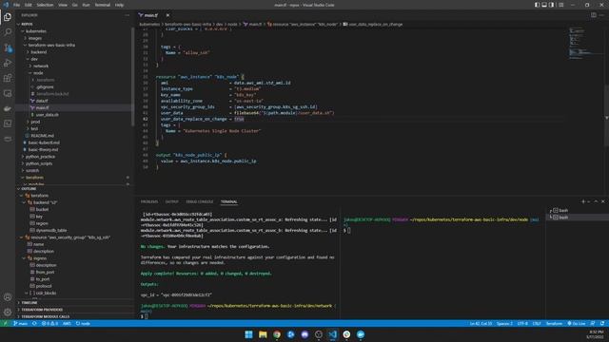
Task: Toggle the secondary side bar layout button
Action: 552,5
